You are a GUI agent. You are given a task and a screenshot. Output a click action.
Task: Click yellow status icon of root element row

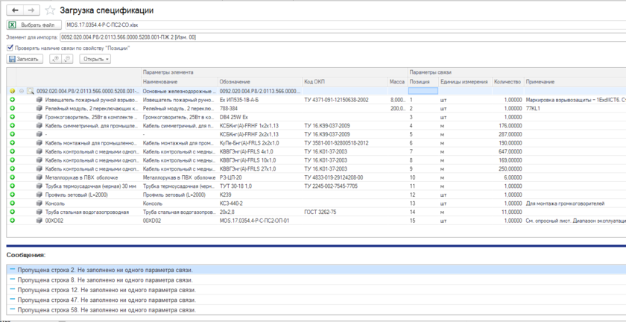tap(12, 91)
